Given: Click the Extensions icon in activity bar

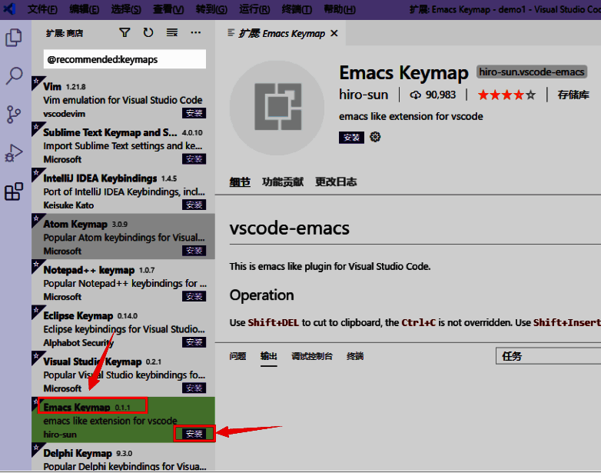Looking at the screenshot, I should pos(14,192).
